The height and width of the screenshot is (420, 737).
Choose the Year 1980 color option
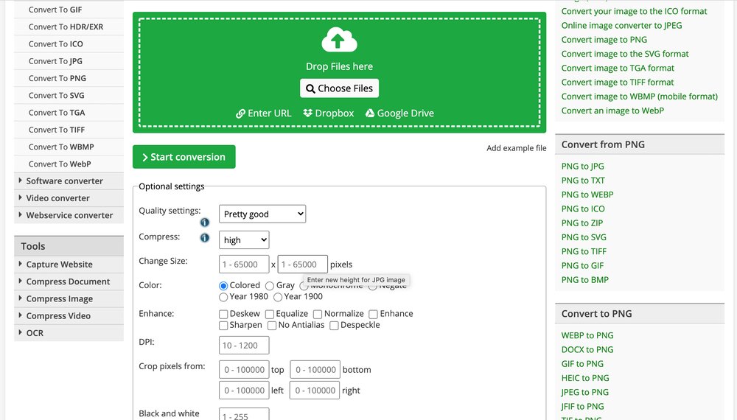(x=223, y=297)
